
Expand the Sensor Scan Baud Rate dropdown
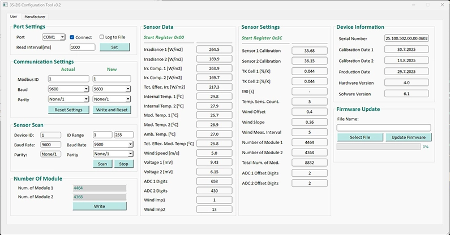[113, 145]
